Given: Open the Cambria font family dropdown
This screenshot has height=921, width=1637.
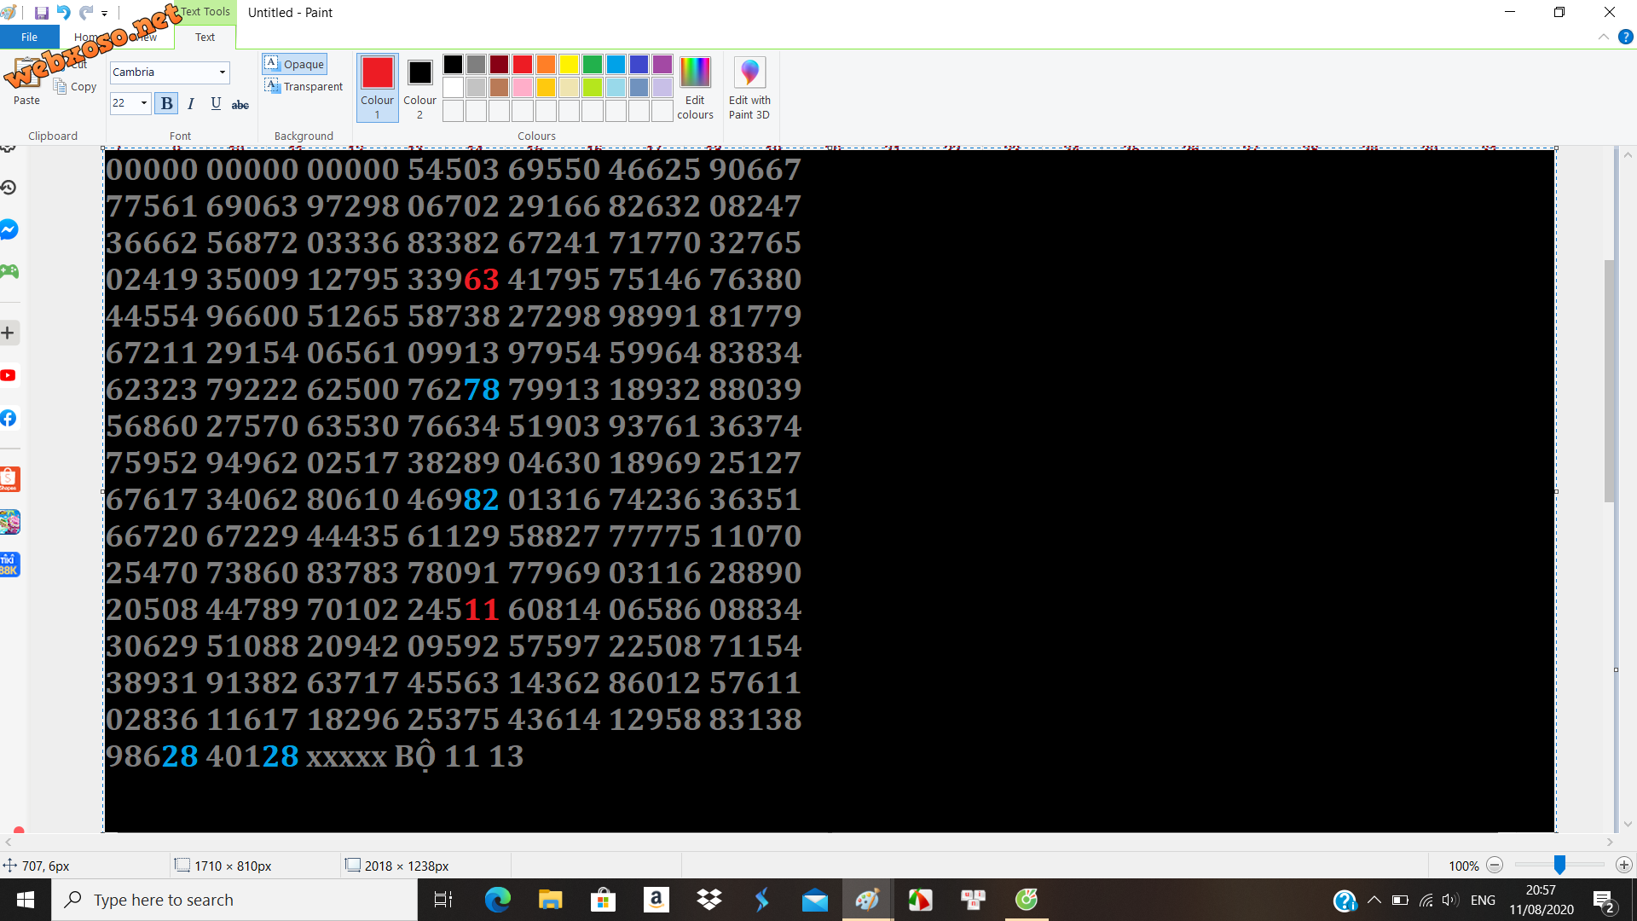Looking at the screenshot, I should (x=223, y=72).
